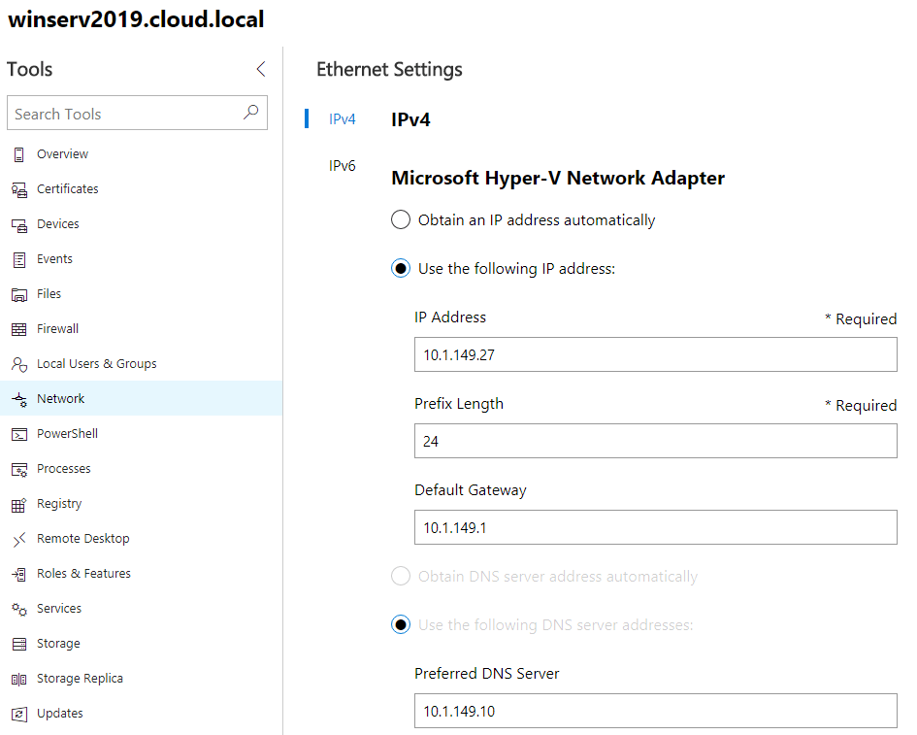Switch to the IPv4 tab

click(x=342, y=119)
